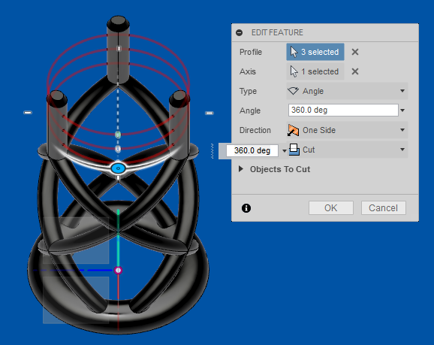
Task: Confirm the feature with OK
Action: click(x=331, y=208)
